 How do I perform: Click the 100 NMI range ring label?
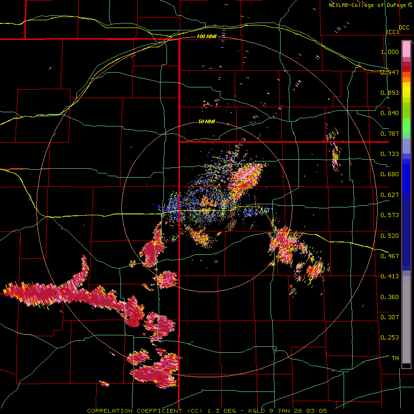click(x=207, y=36)
